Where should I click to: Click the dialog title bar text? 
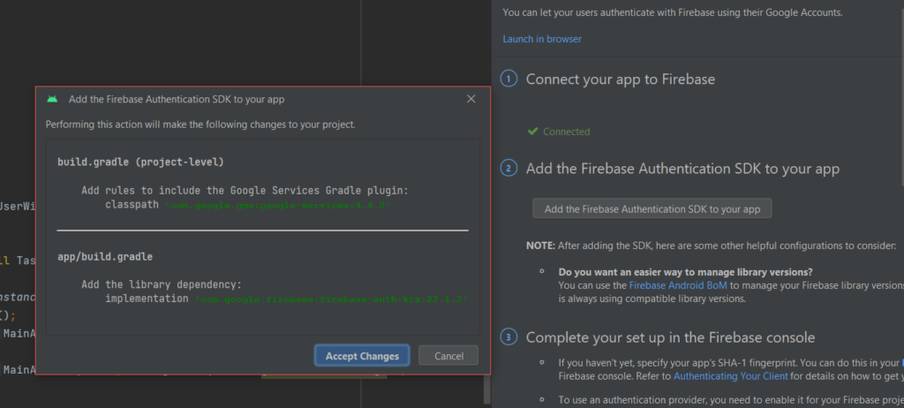177,100
